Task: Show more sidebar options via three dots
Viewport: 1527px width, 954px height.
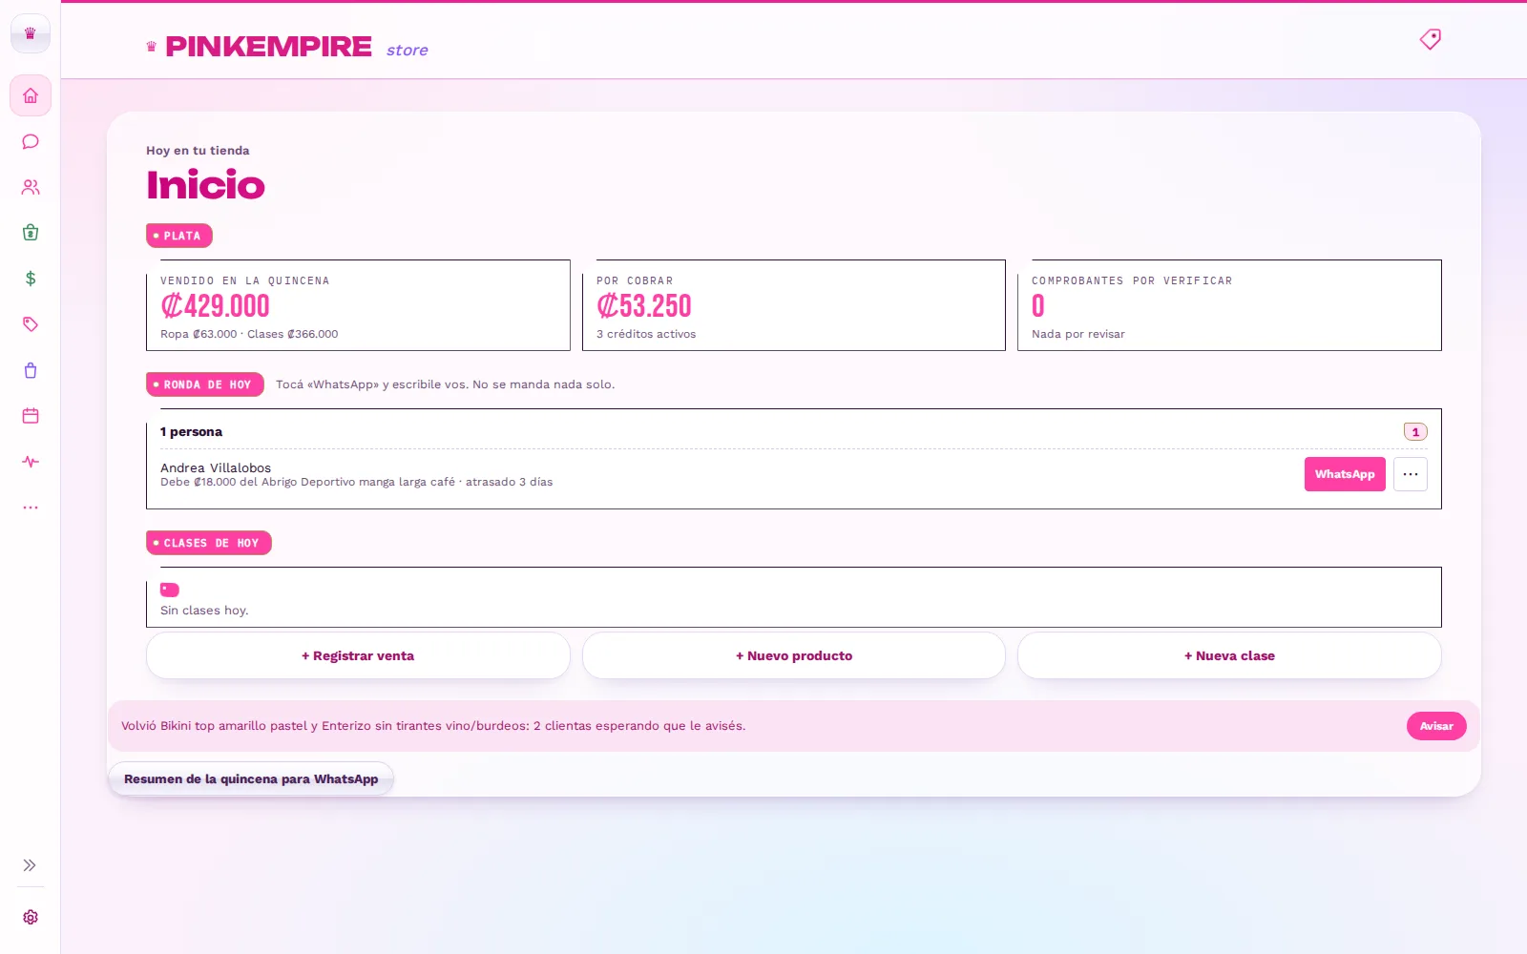Action: point(31,508)
